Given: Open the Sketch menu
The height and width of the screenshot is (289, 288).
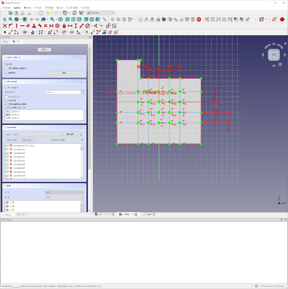Looking at the screenshot, I should (x=60, y=8).
